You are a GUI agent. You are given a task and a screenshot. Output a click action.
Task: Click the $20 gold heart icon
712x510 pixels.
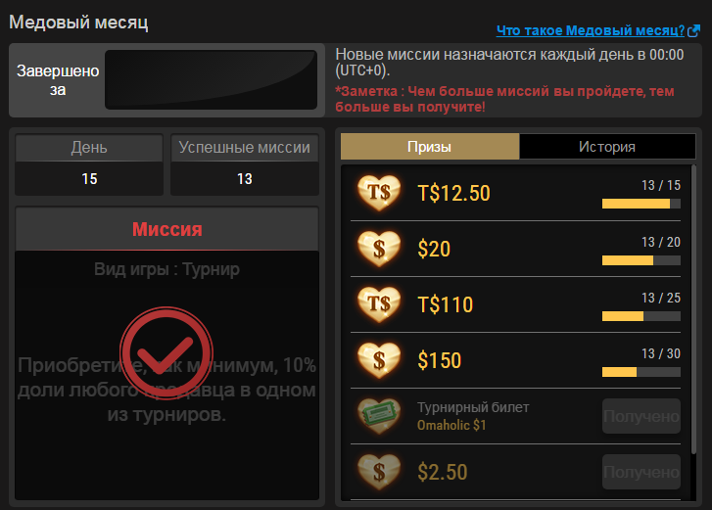pos(379,249)
